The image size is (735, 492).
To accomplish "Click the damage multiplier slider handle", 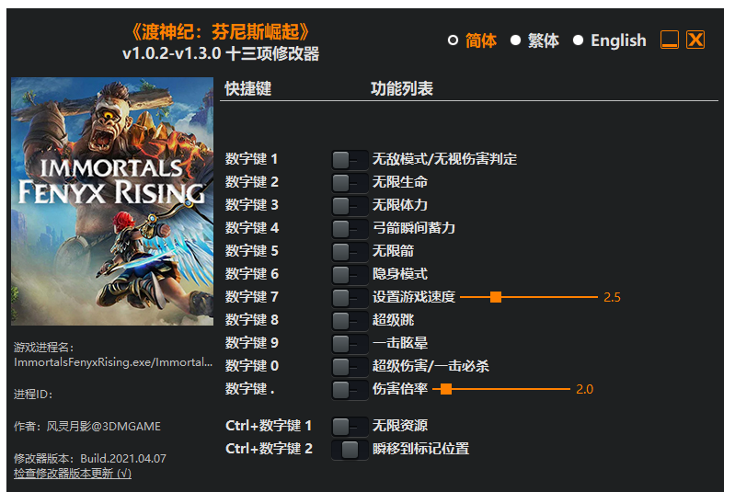I will 446,389.
